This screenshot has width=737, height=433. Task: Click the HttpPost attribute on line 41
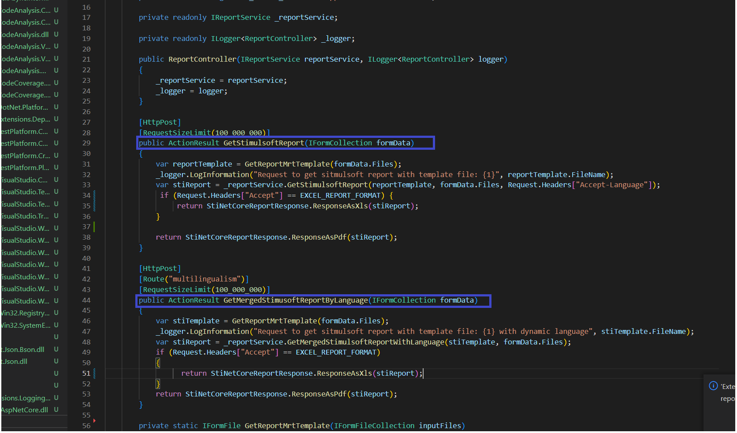(160, 269)
